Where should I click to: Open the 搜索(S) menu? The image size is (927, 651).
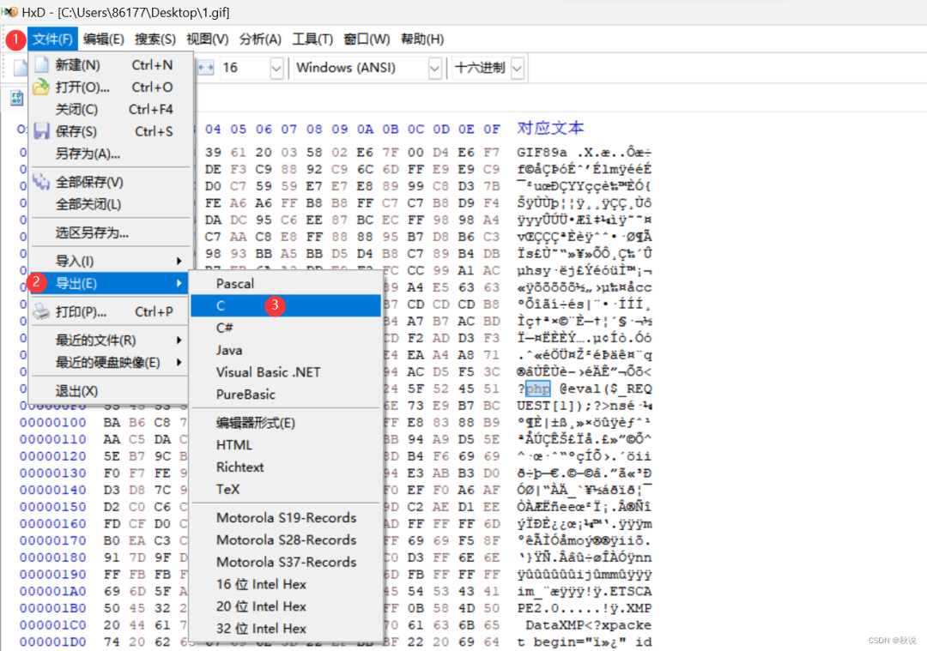154,39
